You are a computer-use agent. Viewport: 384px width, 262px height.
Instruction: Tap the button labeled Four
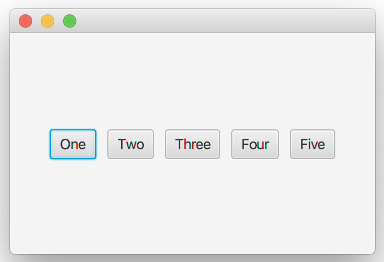click(255, 144)
